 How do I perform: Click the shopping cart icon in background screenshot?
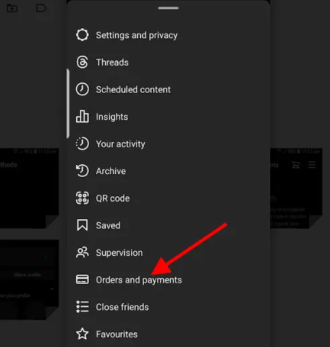click(x=296, y=165)
